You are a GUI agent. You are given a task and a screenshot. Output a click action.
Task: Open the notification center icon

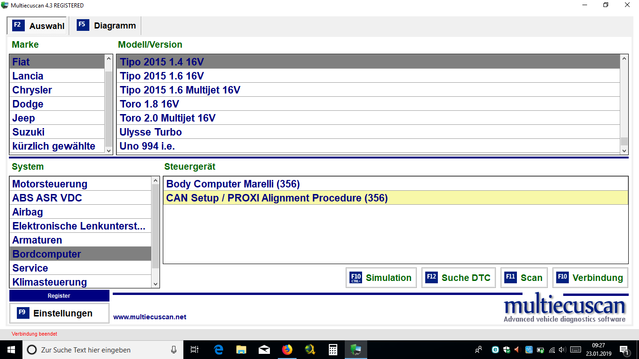click(624, 350)
